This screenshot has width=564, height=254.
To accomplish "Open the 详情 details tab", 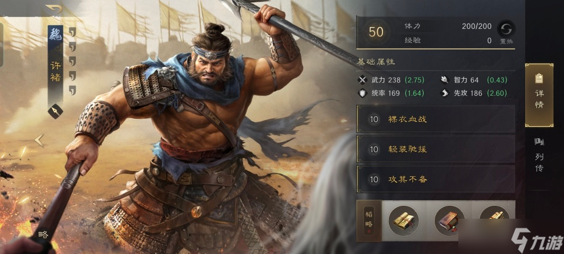I will pyautogui.click(x=539, y=95).
